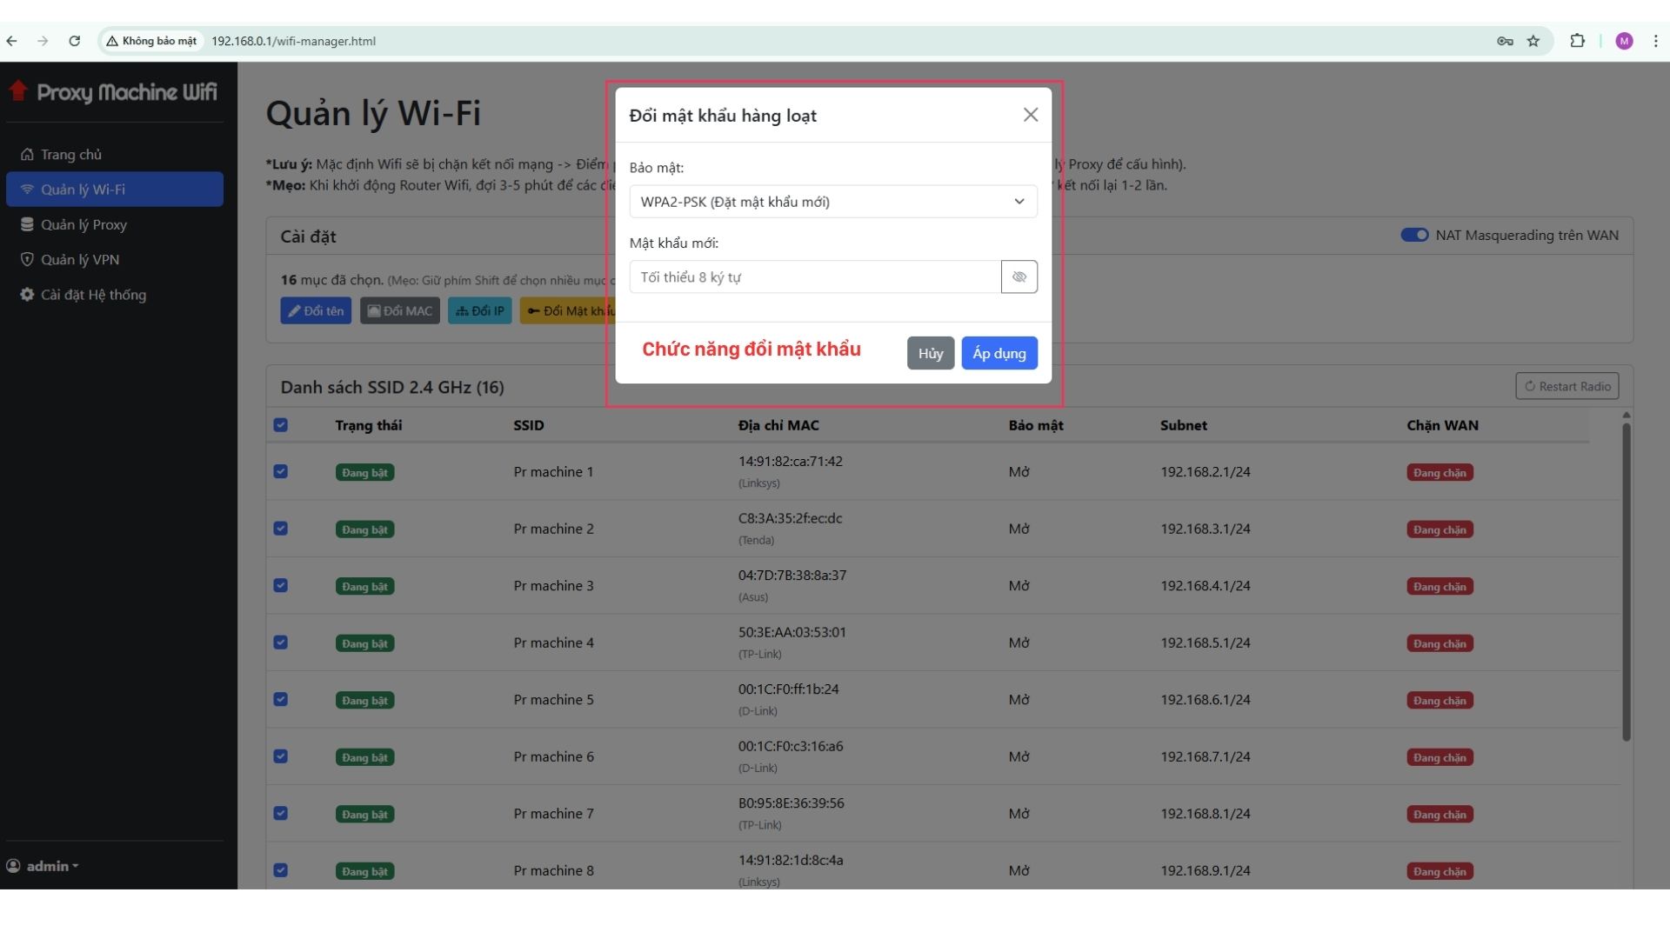Screen dimensions: 1670x939
Task: Click the Restart Radio button
Action: point(1566,386)
